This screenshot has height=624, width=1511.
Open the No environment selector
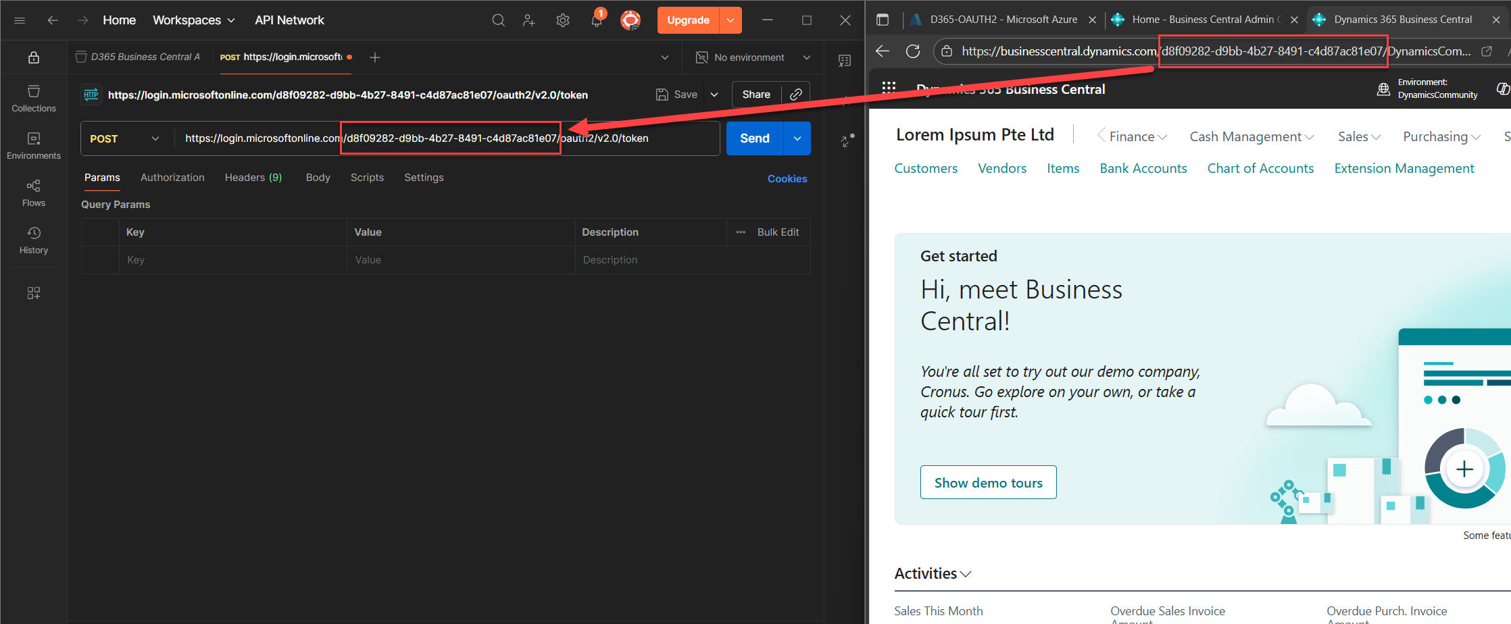[x=753, y=57]
